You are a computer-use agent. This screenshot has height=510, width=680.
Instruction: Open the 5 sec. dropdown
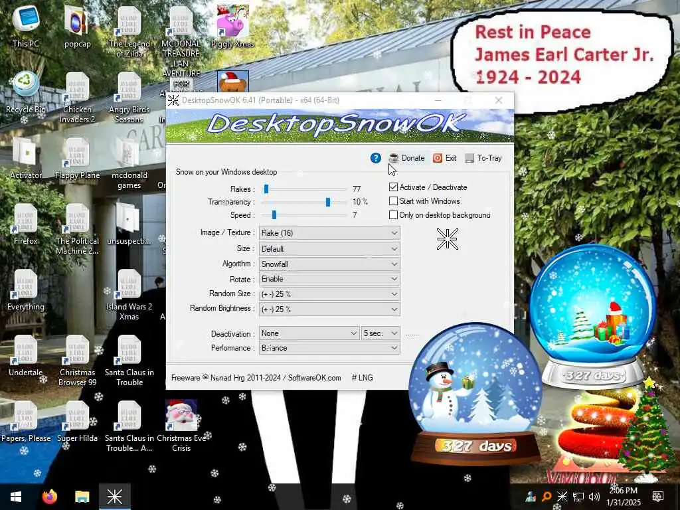(381, 333)
